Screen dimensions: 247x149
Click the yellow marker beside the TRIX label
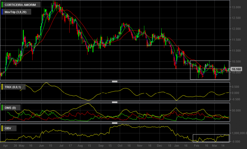pyautogui.click(x=2, y=87)
